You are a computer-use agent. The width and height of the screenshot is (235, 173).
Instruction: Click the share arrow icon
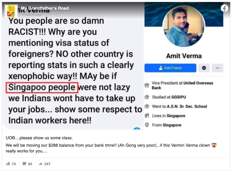tap(41, 164)
